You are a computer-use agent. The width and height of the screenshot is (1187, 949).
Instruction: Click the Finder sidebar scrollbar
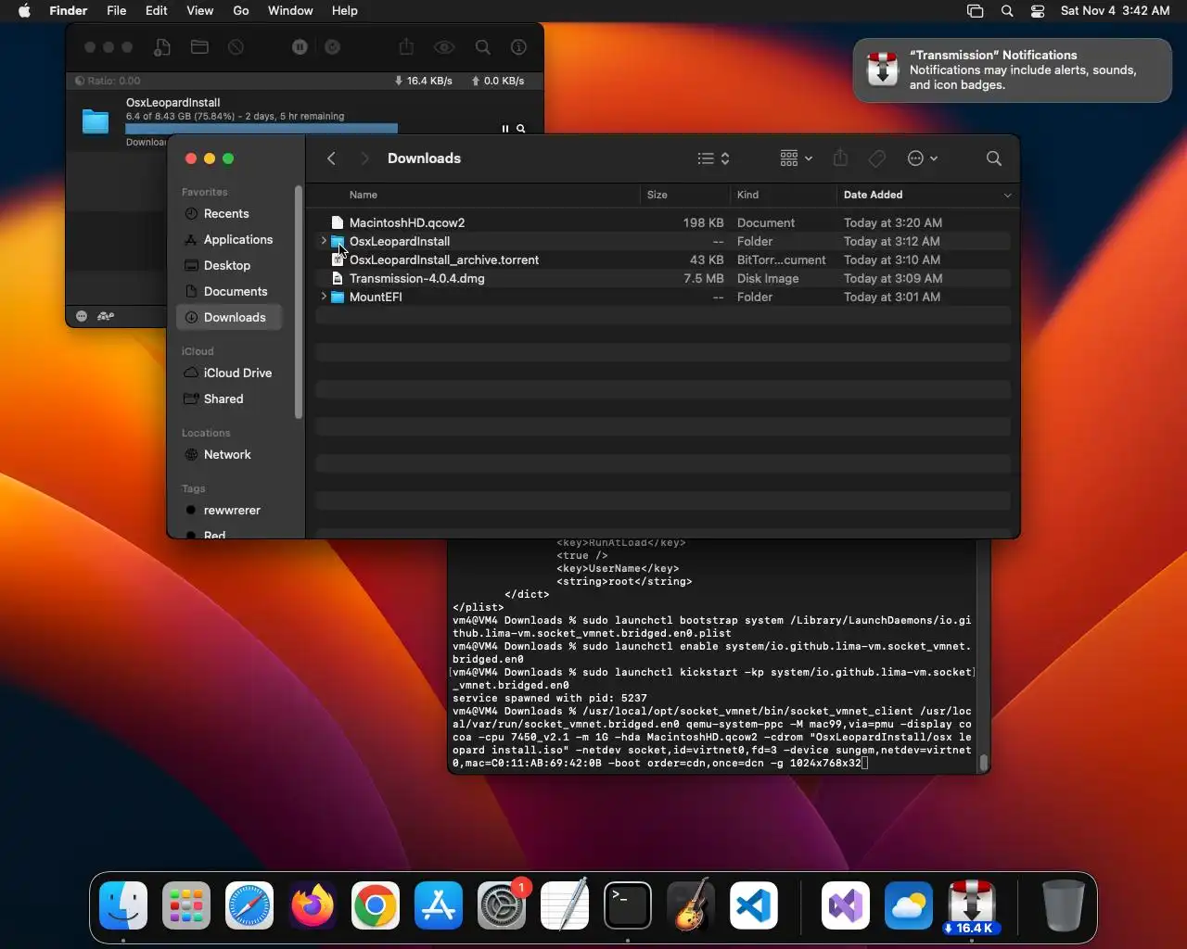pos(299,302)
